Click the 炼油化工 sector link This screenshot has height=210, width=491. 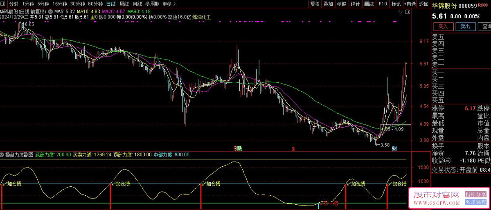[201, 17]
